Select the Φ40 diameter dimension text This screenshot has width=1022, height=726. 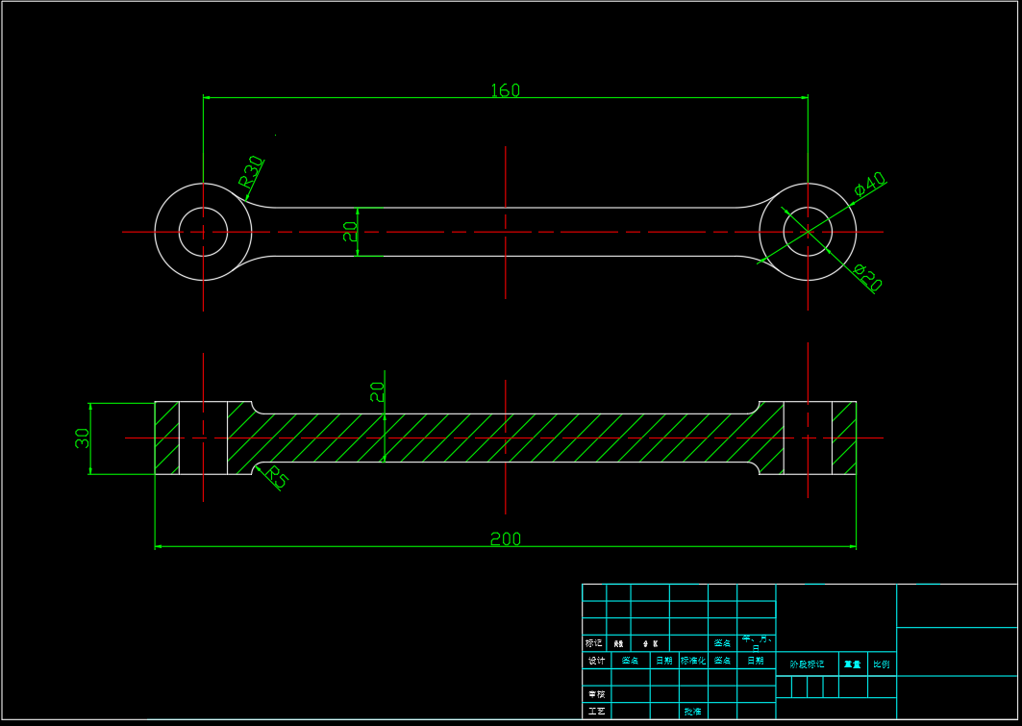pyautogui.click(x=870, y=183)
